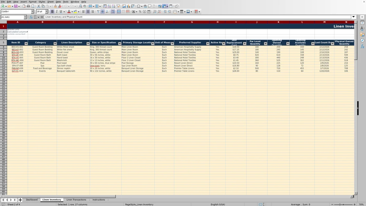
Task: Click the Clone Formatting paintbrush icon
Action: point(55,6)
